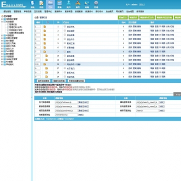Click the folder icon in row ID 26

44,64
